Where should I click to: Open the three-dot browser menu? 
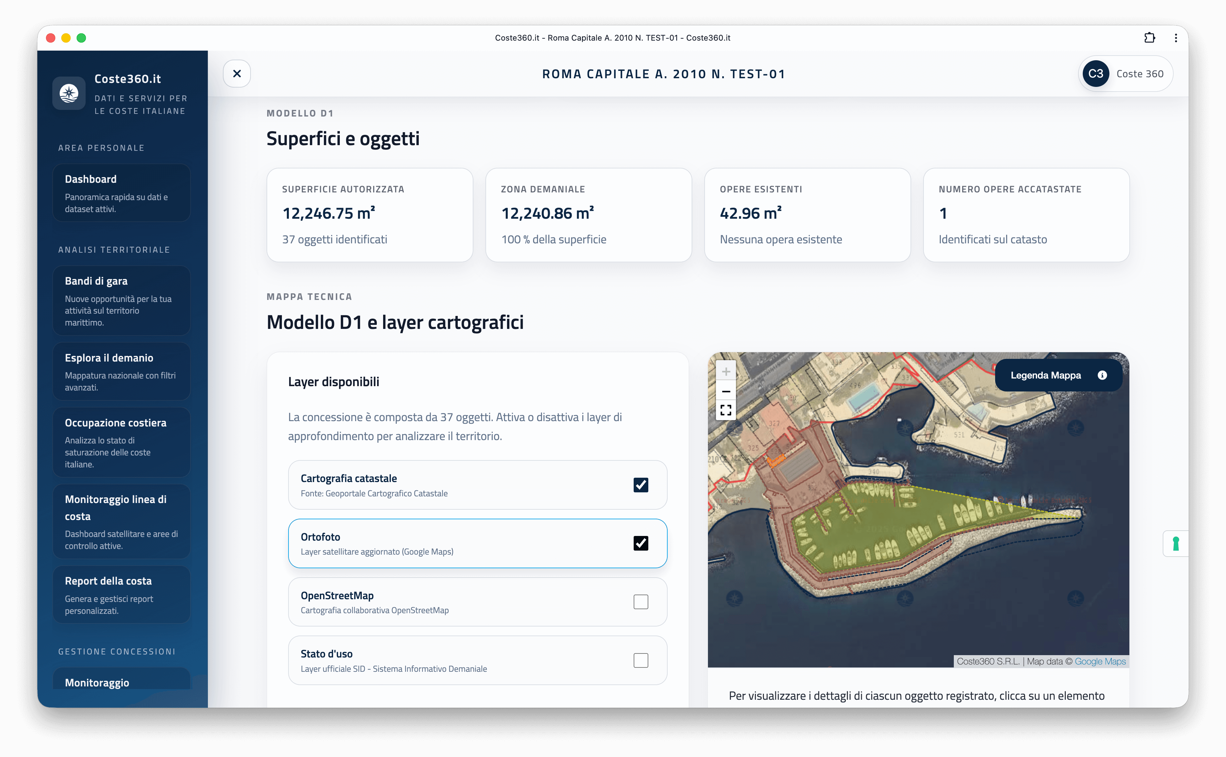(1175, 38)
